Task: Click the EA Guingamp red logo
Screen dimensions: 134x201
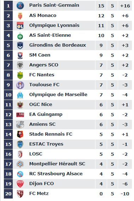Action: [20, 115]
